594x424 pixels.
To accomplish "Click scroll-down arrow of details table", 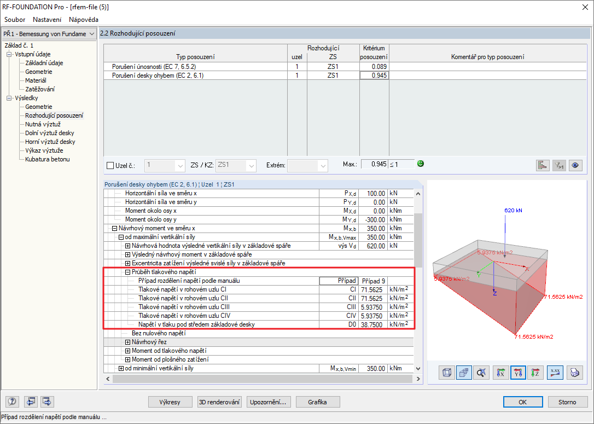I will (x=418, y=368).
